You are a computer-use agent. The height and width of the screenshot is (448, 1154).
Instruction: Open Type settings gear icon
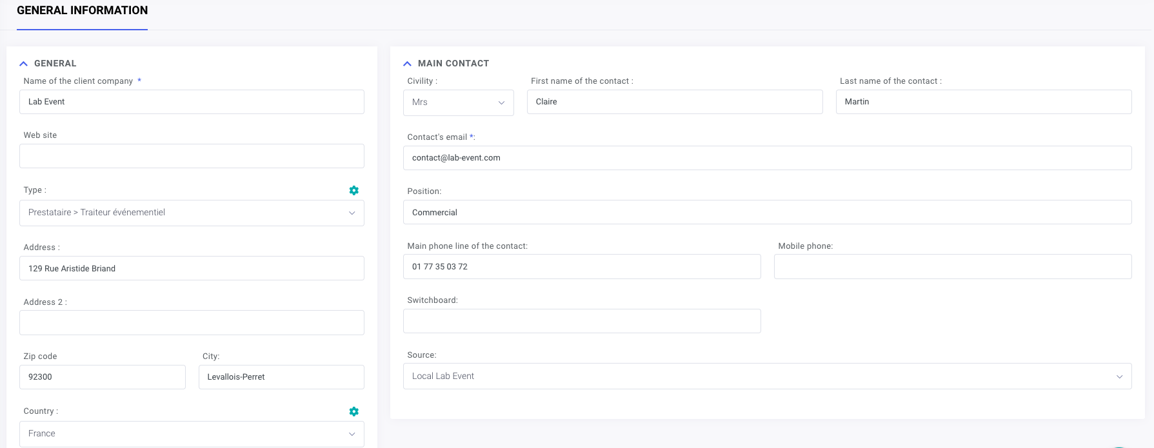[x=353, y=190]
